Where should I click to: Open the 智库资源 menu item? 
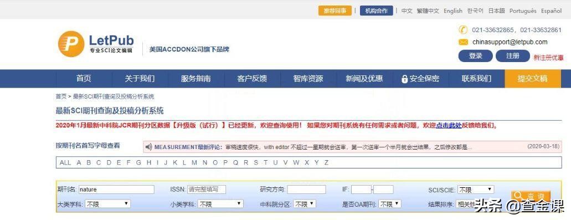point(308,79)
